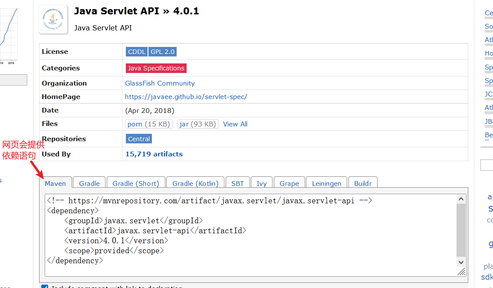Open the GPL 2.0 license tag

[x=162, y=52]
